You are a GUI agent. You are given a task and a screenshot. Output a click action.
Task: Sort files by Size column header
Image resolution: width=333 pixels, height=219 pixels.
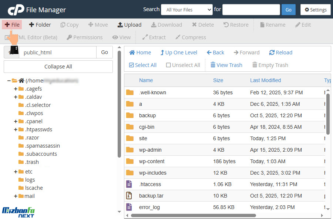[218, 80]
